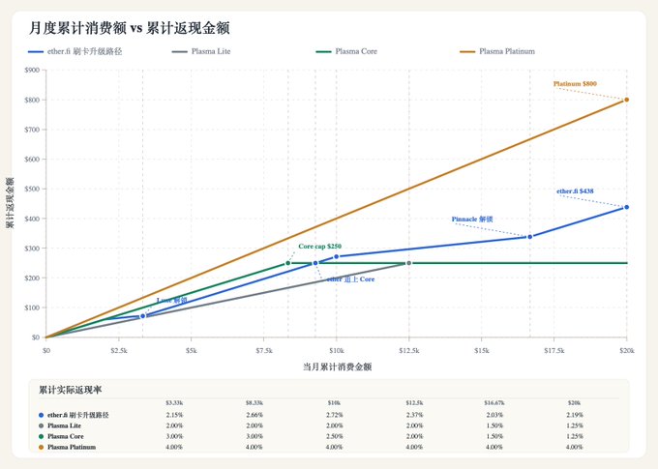Select the blue ether.fi $438 endpoint marker
The width and height of the screenshot is (658, 469).
626,207
